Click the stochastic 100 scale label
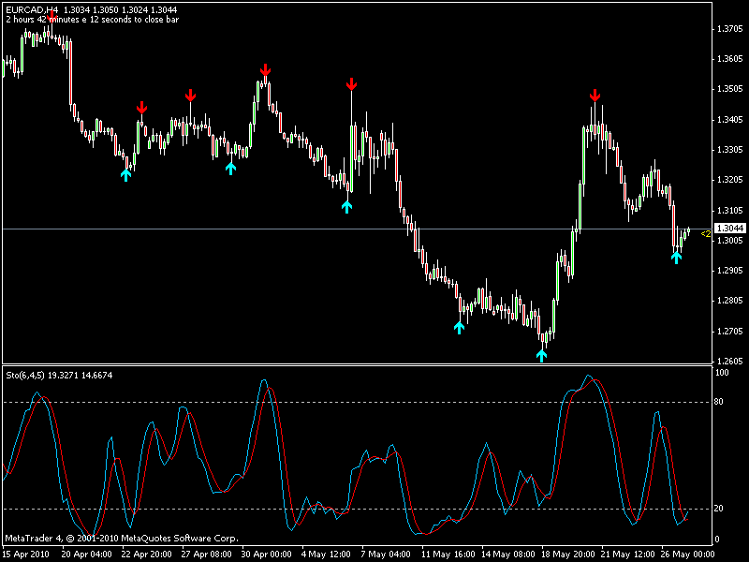The image size is (749, 562). click(x=721, y=373)
